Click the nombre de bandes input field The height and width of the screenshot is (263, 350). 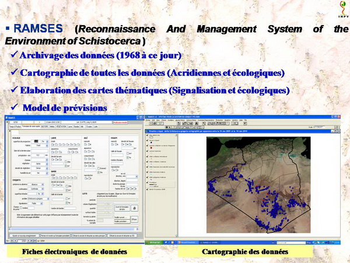(x=70, y=208)
